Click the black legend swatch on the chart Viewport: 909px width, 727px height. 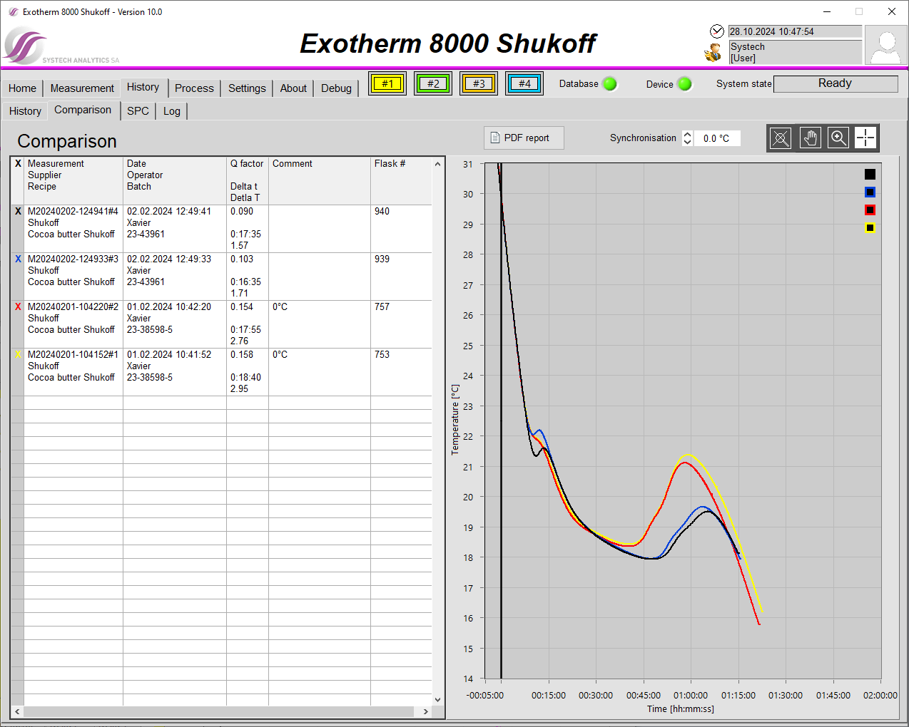[x=870, y=174]
